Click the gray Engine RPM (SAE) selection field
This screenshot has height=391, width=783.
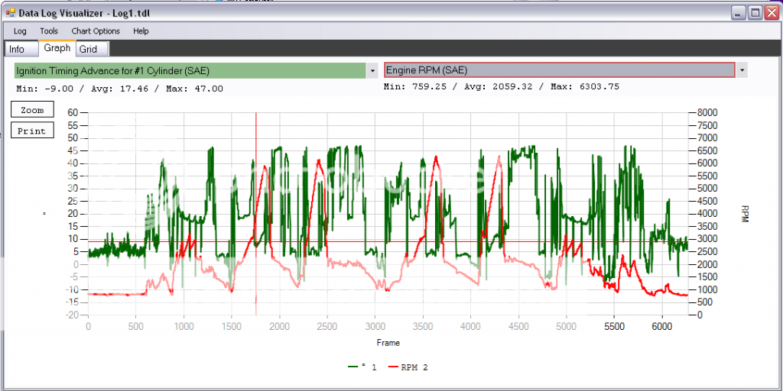pyautogui.click(x=558, y=70)
